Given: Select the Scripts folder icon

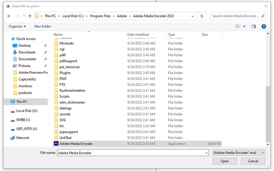Looking at the screenshot, I should click(56, 97).
